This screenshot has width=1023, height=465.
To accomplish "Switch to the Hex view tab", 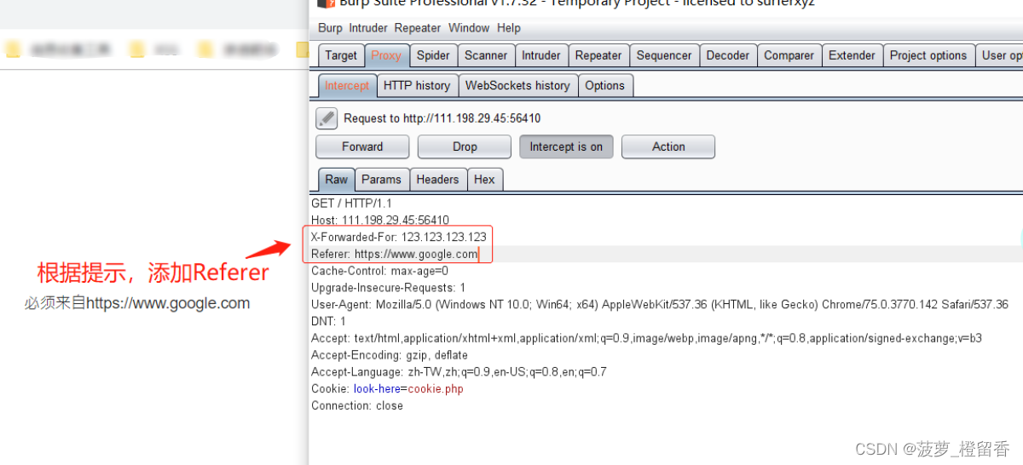I will coord(484,179).
